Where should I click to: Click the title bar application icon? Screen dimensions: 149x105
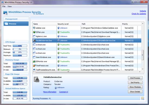(x=2, y=2)
